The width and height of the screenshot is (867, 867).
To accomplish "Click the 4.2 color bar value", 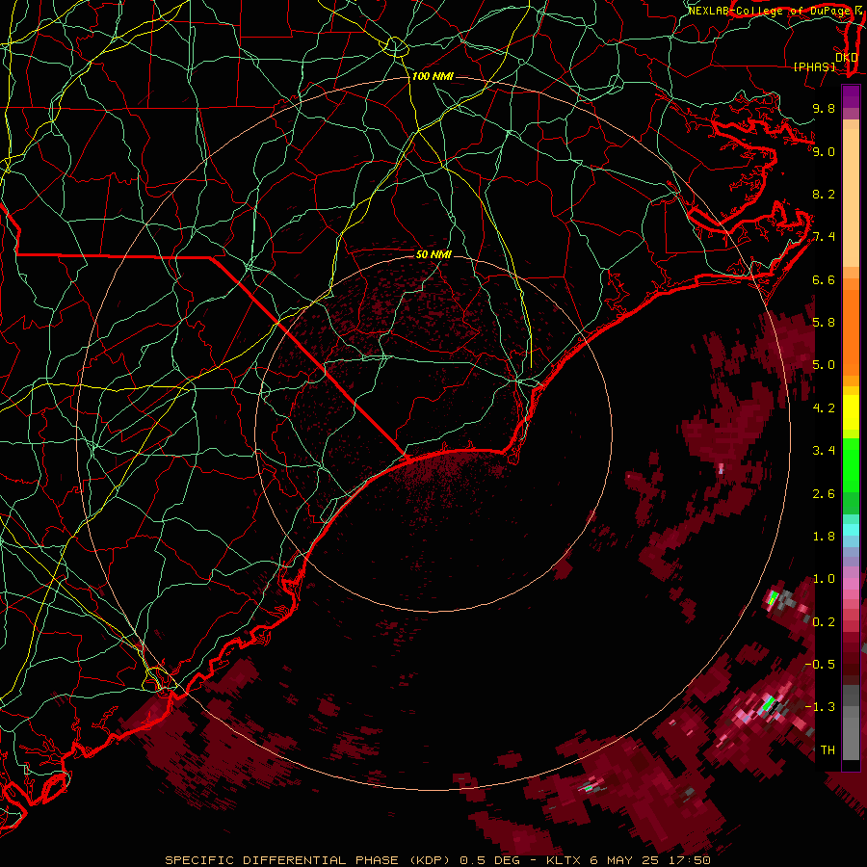I will pos(824,408).
